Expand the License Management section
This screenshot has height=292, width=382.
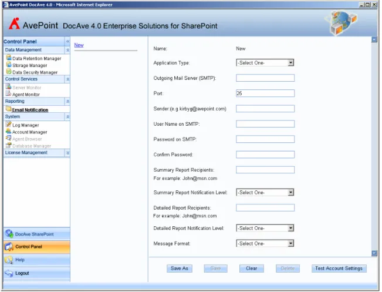67,153
